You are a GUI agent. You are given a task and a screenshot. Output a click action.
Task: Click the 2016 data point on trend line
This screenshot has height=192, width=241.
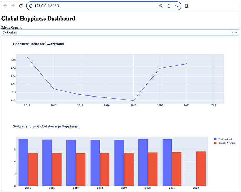tap(54, 89)
